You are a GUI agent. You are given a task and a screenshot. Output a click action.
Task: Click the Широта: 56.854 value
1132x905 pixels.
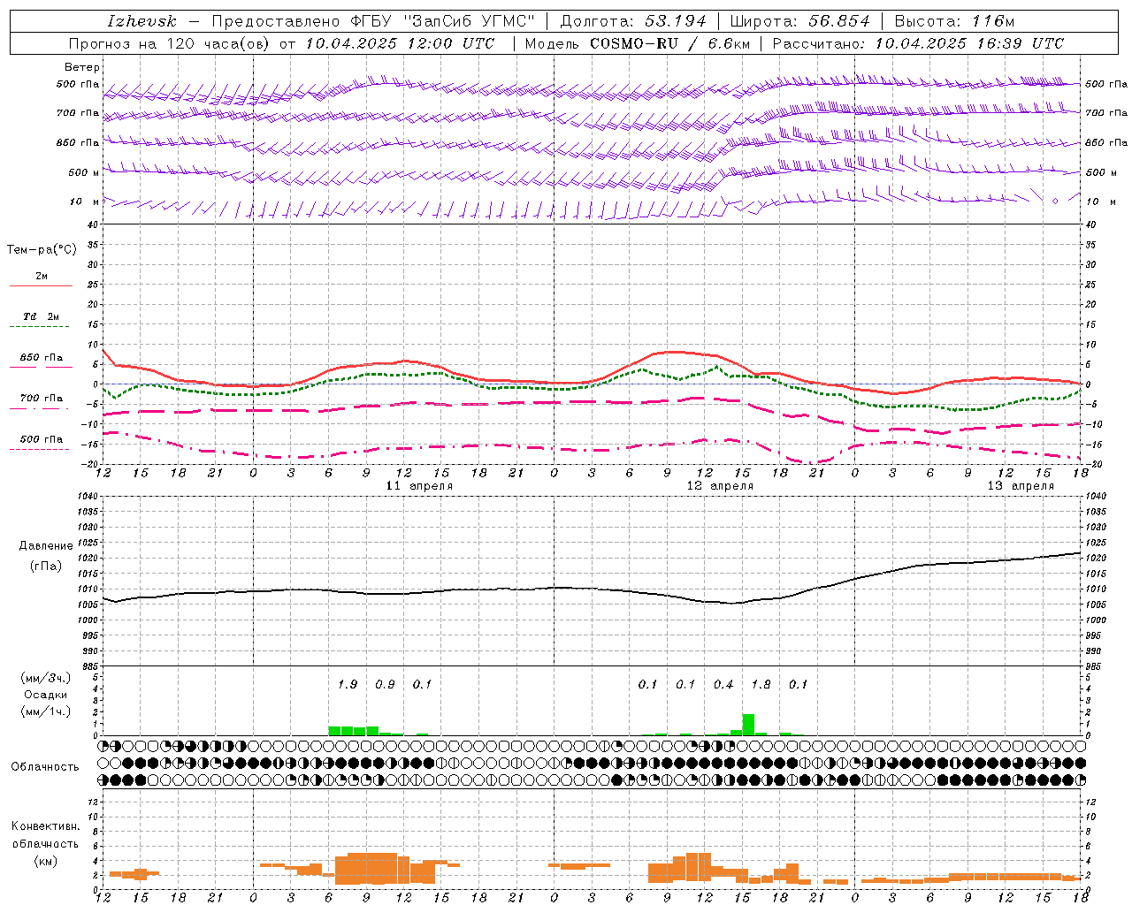click(x=799, y=21)
